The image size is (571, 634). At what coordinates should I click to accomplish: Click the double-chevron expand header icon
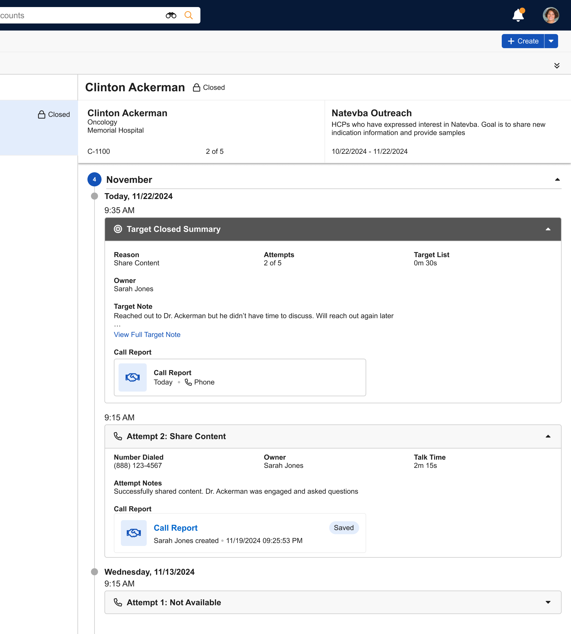(557, 65)
